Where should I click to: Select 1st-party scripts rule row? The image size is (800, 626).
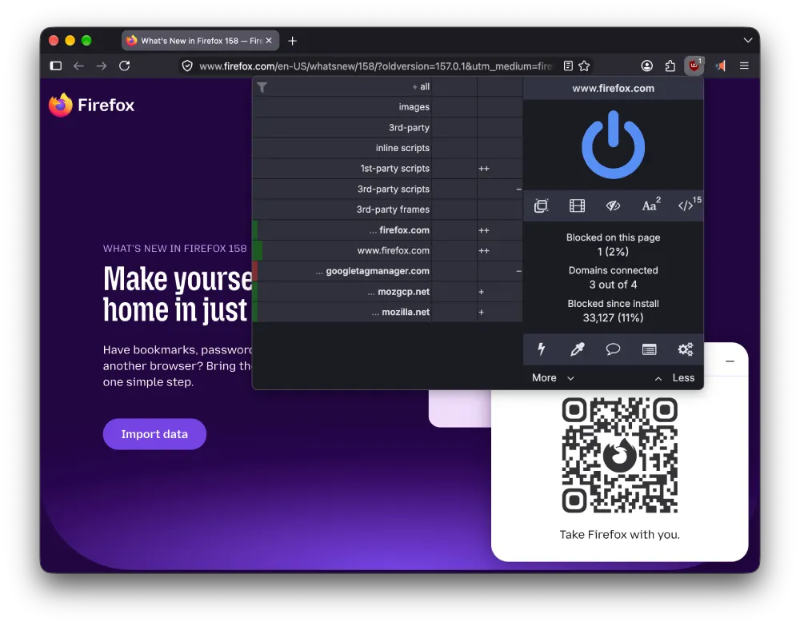click(x=388, y=168)
